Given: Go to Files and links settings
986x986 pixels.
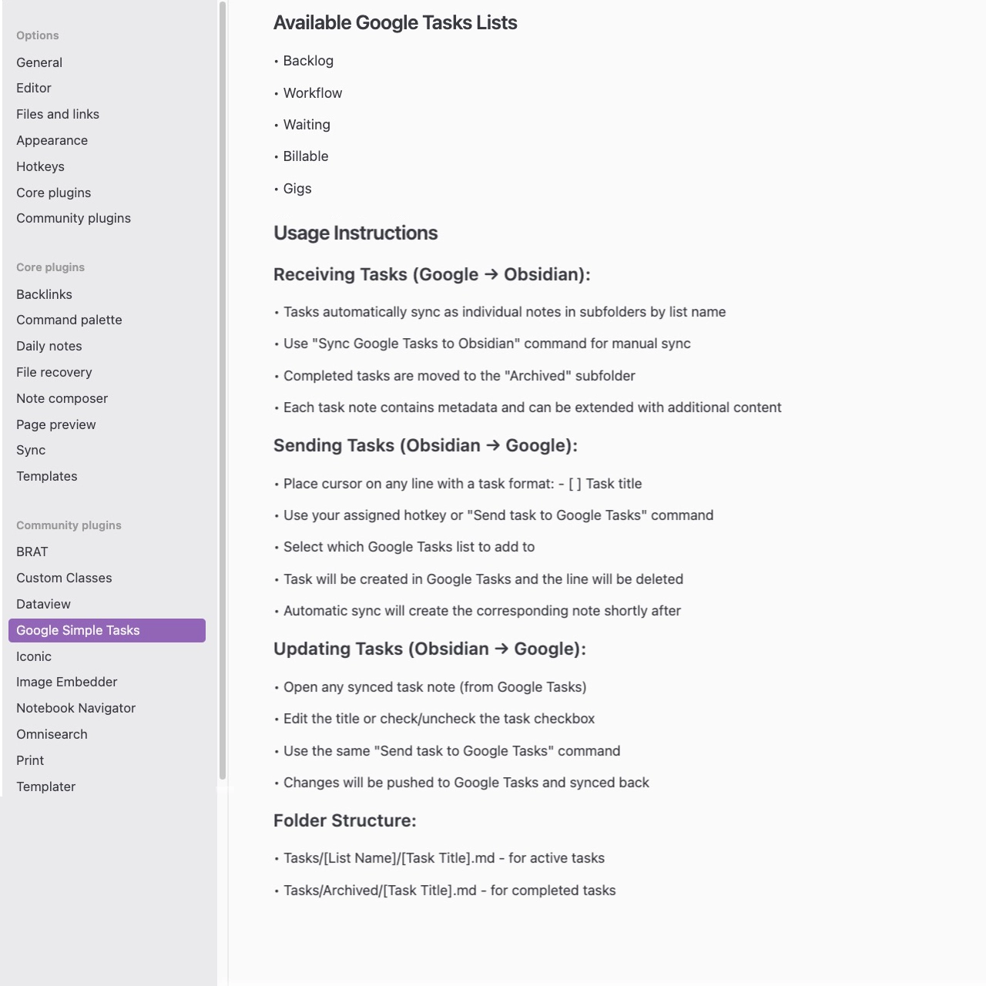Looking at the screenshot, I should [58, 114].
